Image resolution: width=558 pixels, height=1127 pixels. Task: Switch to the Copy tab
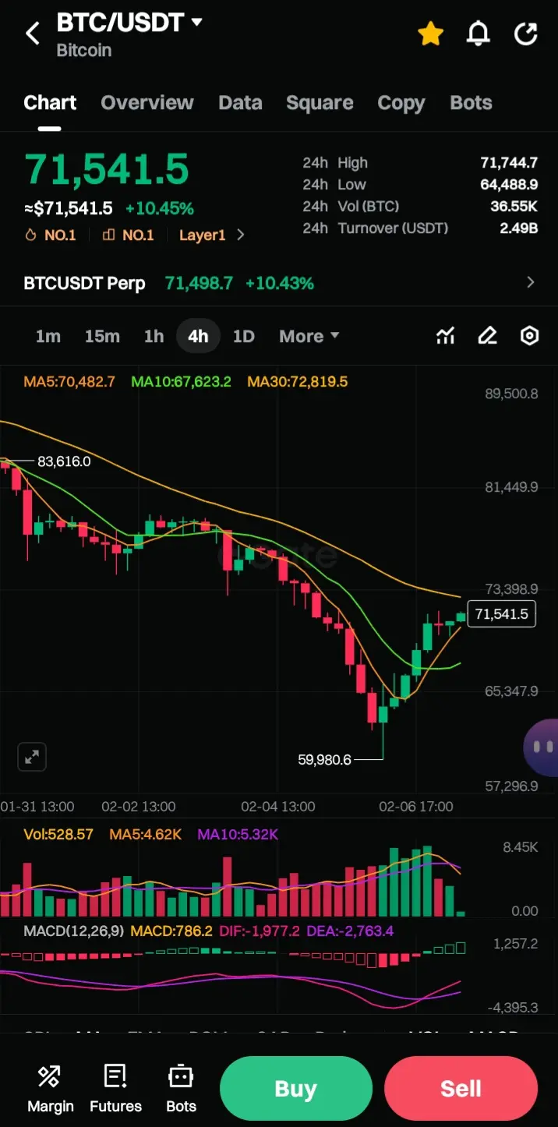pos(401,103)
